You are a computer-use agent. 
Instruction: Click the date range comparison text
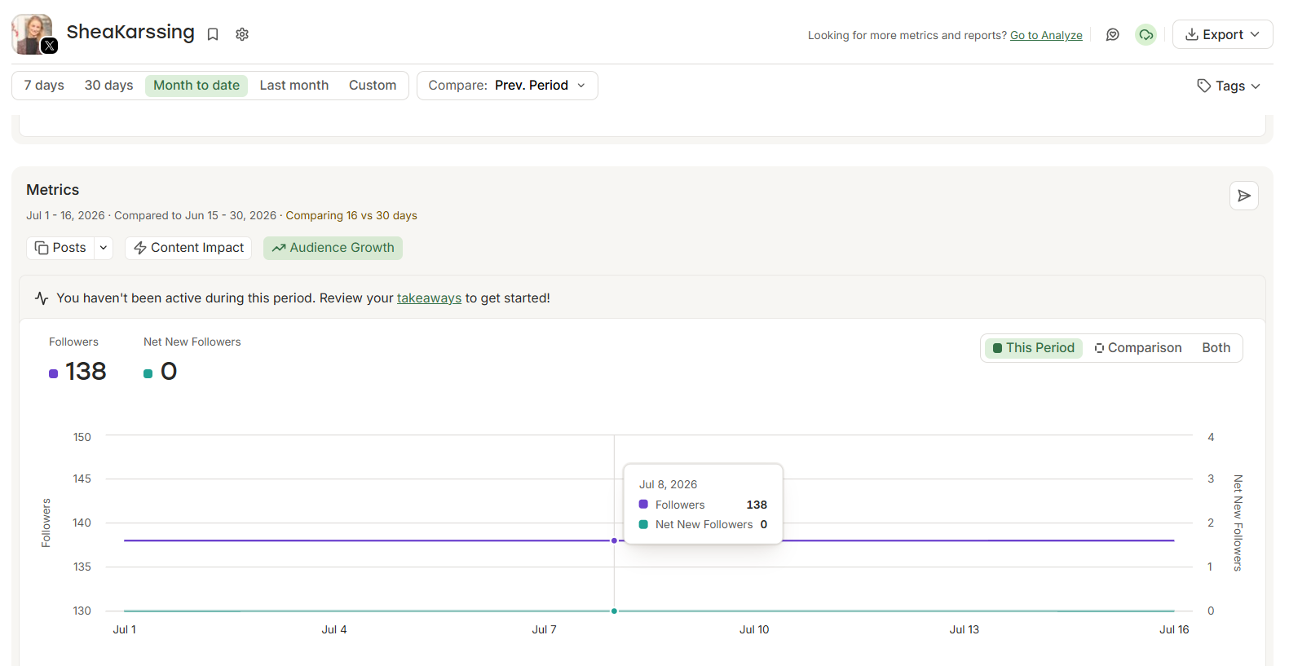[222, 216]
